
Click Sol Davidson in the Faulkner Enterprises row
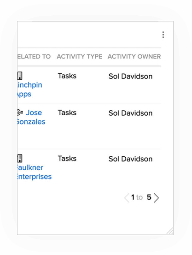point(130,159)
